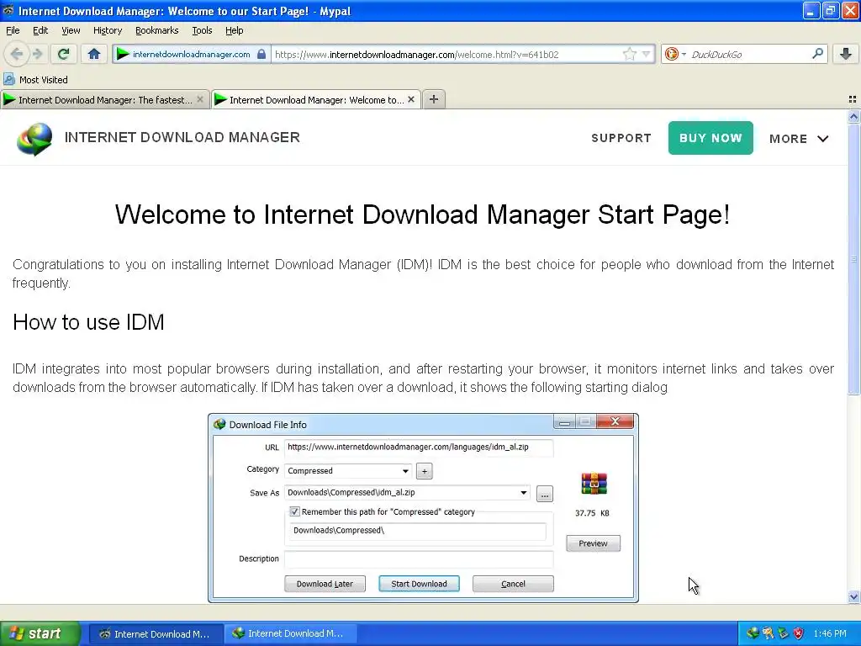This screenshot has height=646, width=861.
Task: Click the SUPPORT link
Action: 621,138
